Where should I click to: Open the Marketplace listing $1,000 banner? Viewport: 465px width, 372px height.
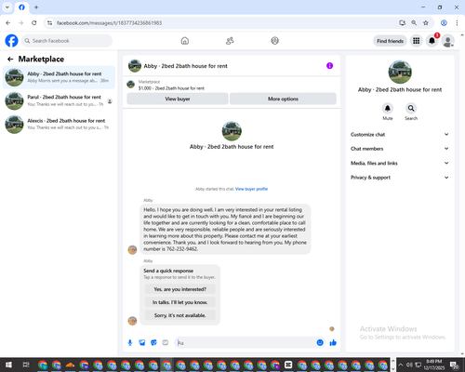(232, 85)
